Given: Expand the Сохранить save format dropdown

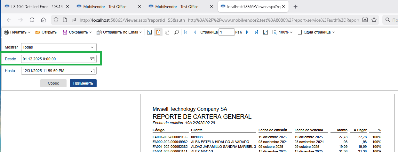Looking at the screenshot, I should (x=77, y=32).
